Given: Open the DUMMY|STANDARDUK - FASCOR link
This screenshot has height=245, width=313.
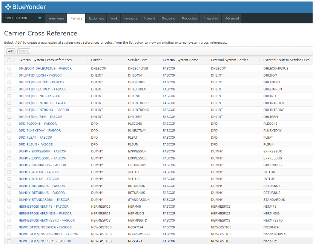Looking at the screenshot, I should (x=44, y=200).
